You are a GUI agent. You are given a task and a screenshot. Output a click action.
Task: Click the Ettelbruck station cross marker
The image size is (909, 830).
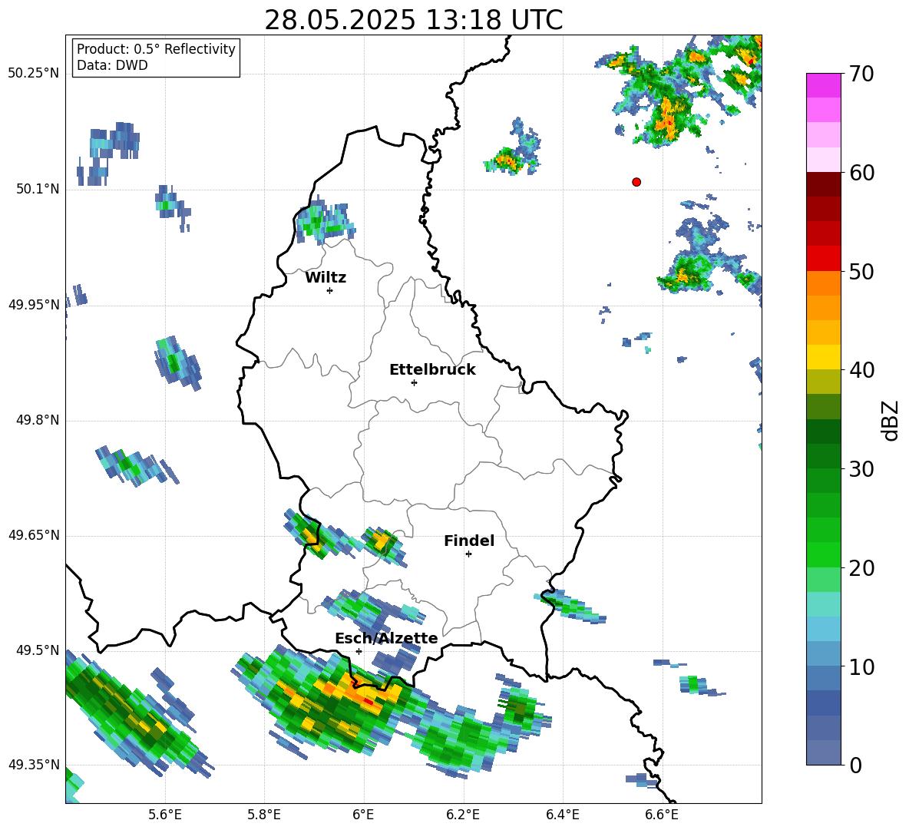click(x=414, y=382)
